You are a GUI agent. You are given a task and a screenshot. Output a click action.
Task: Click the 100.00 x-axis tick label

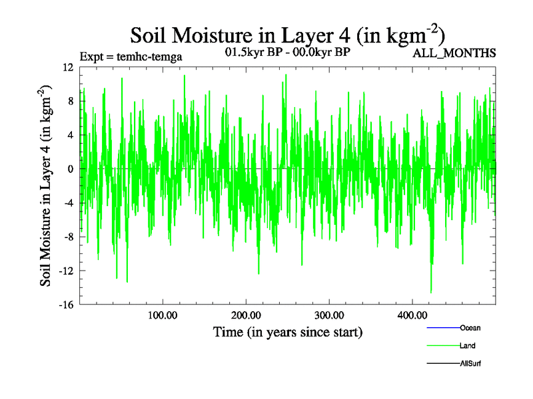click(162, 315)
